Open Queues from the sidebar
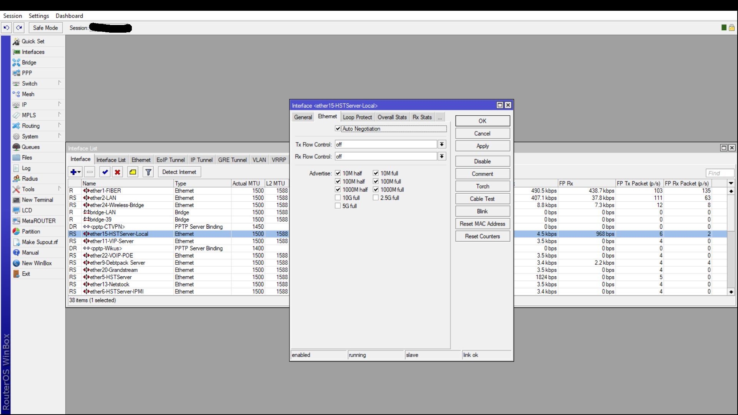The image size is (738, 415). click(30, 147)
